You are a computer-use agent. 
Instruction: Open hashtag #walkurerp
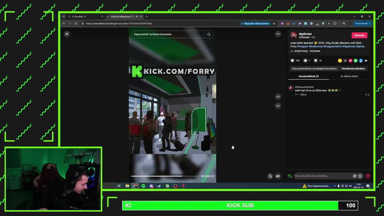(316, 46)
